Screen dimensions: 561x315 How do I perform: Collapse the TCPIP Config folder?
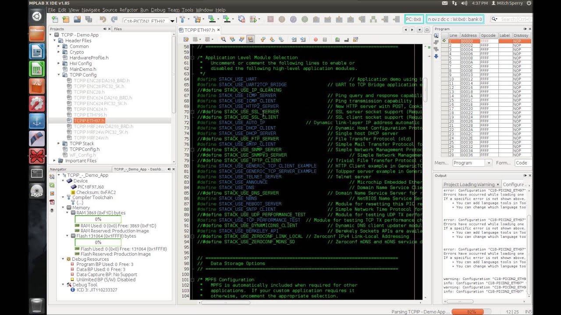click(59, 74)
